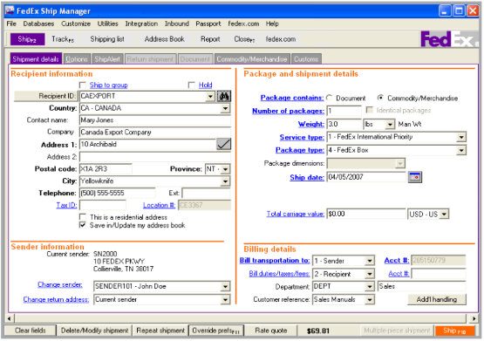Viewport: 484px width, 341px height.
Task: Click the horizontal scrollbar left arrow
Action: [10, 318]
